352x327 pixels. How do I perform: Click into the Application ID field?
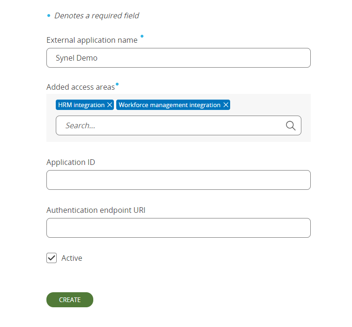tap(179, 180)
